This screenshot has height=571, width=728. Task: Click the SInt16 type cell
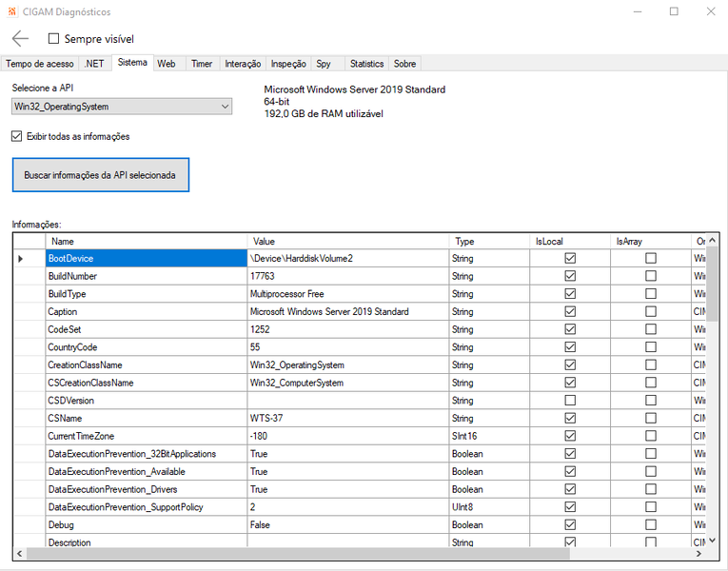[489, 436]
